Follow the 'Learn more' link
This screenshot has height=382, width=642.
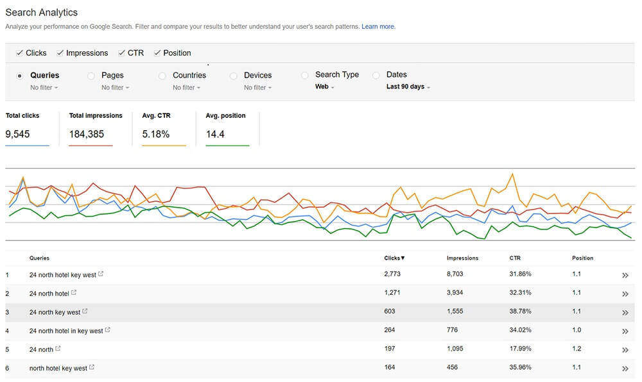coord(378,26)
